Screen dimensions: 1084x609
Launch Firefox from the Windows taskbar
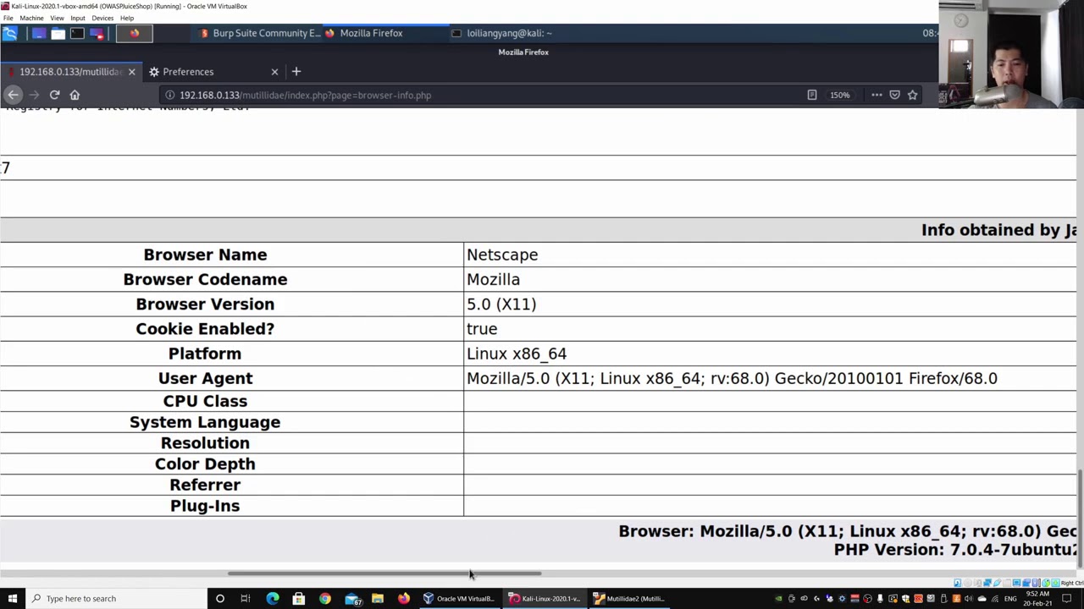(404, 599)
